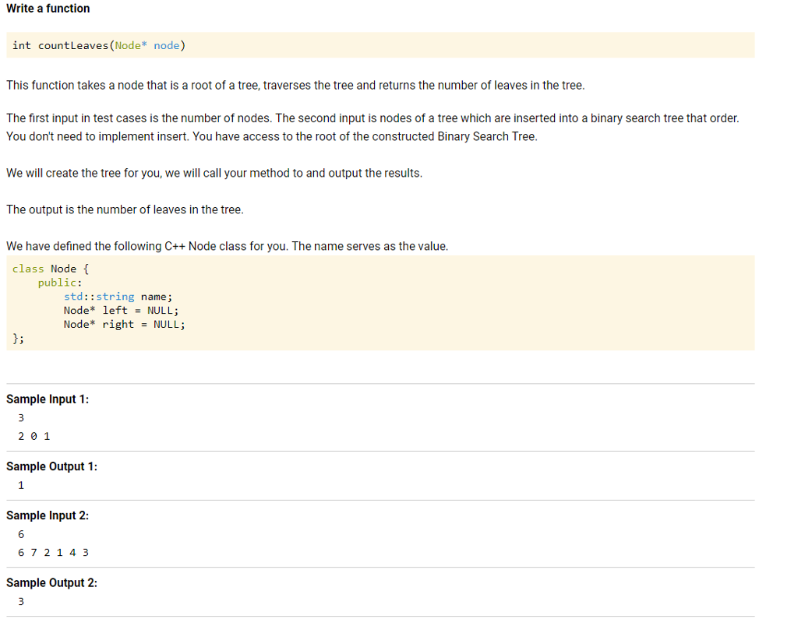Screen dimensions: 798x619
Task: Select the input value "2 0 1"
Action: pos(33,436)
